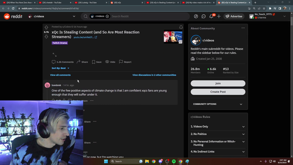
Task: Expand rule 3. No Personal Information
Action: [x=218, y=143]
